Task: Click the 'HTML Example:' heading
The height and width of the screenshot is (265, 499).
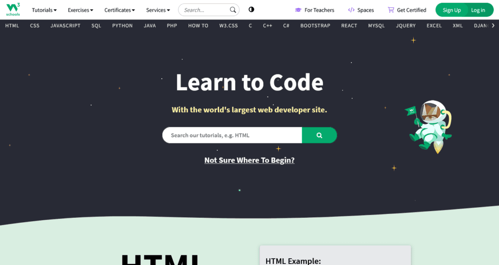Action: coord(293,261)
